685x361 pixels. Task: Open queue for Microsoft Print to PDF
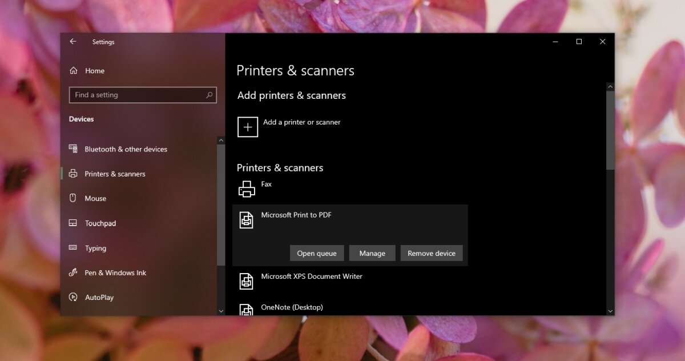pos(317,253)
